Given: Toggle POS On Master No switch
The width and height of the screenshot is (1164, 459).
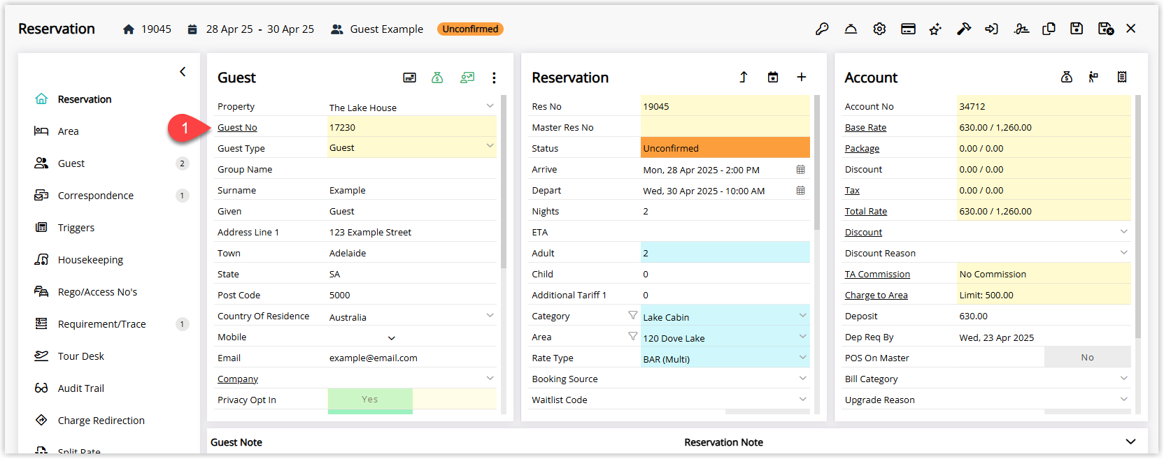Looking at the screenshot, I should click(1087, 357).
